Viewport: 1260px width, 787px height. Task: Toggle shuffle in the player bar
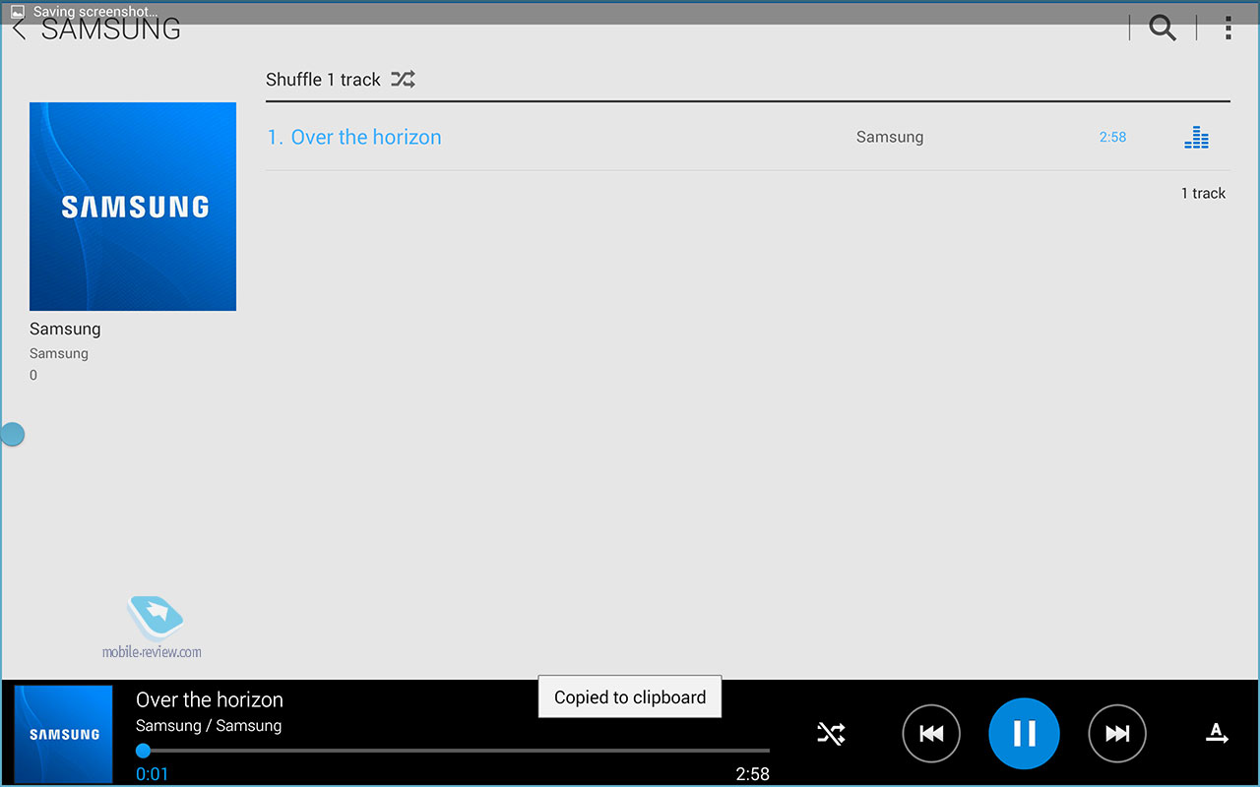click(831, 733)
